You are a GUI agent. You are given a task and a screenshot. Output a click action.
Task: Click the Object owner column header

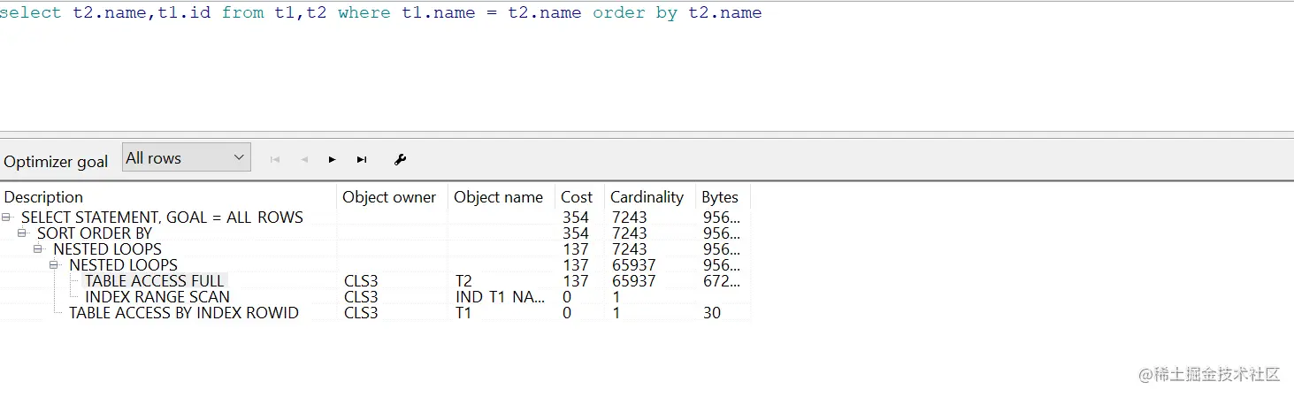(x=393, y=196)
